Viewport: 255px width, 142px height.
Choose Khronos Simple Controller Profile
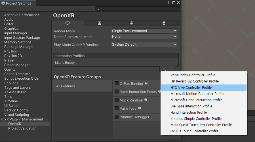204,118
